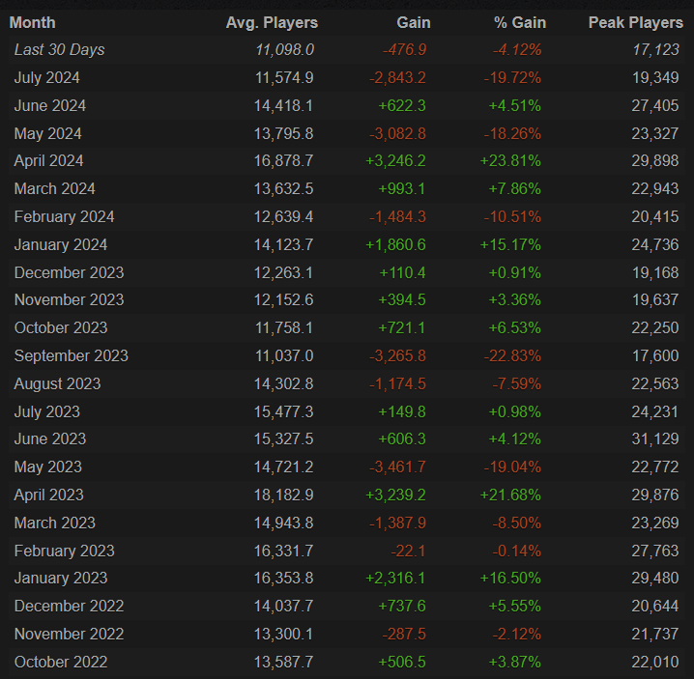
Task: Select the November 2023 month cell
Action: [69, 300]
